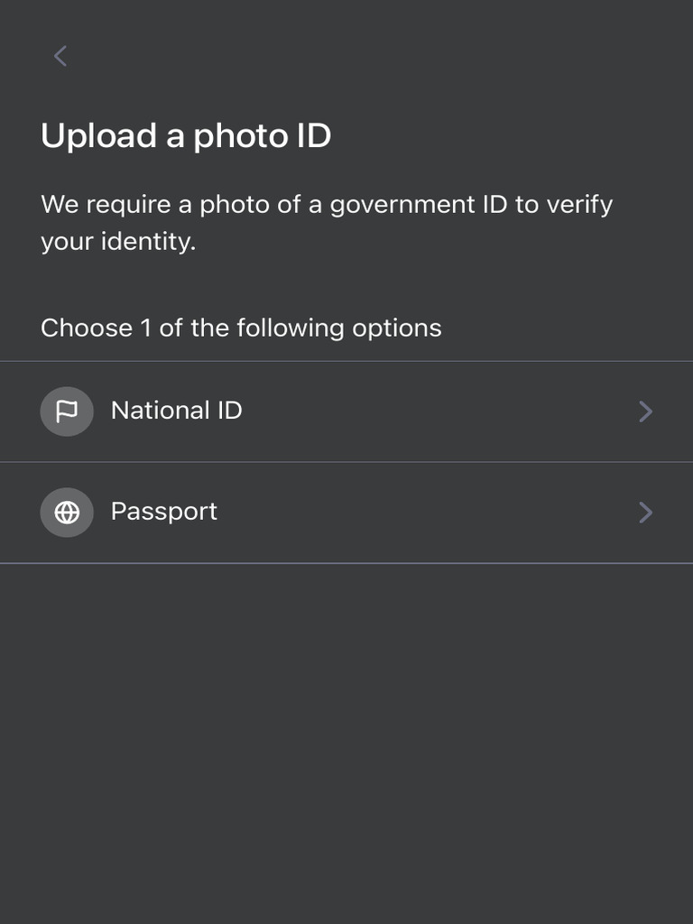Screen dimensions: 693x924
Task: Expand the National ID upload option
Action: (346, 411)
